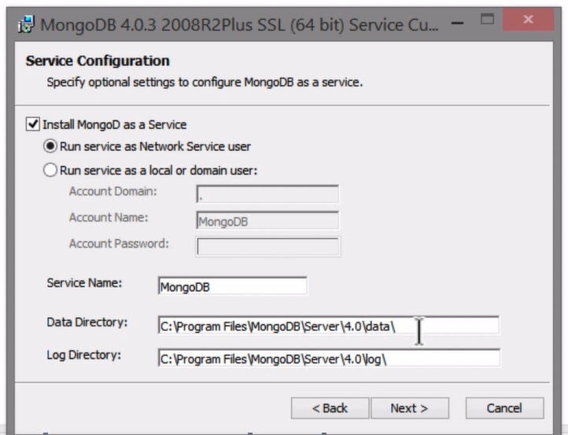The width and height of the screenshot is (568, 435).
Task: Click the Data Directory label
Action: pyautogui.click(x=87, y=322)
